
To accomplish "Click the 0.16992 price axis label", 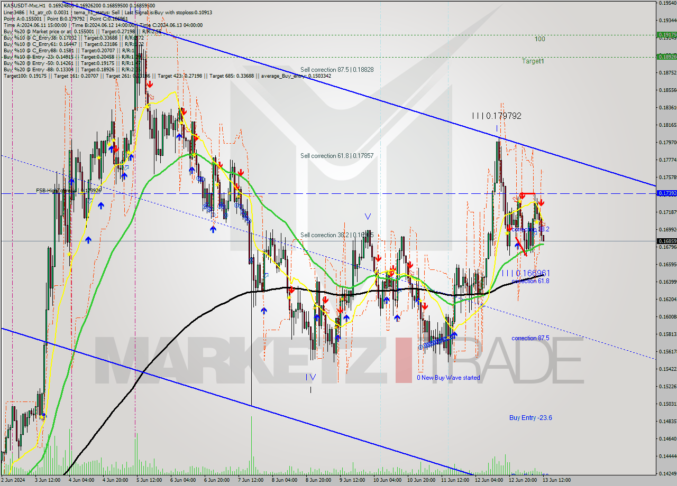I will (x=667, y=229).
